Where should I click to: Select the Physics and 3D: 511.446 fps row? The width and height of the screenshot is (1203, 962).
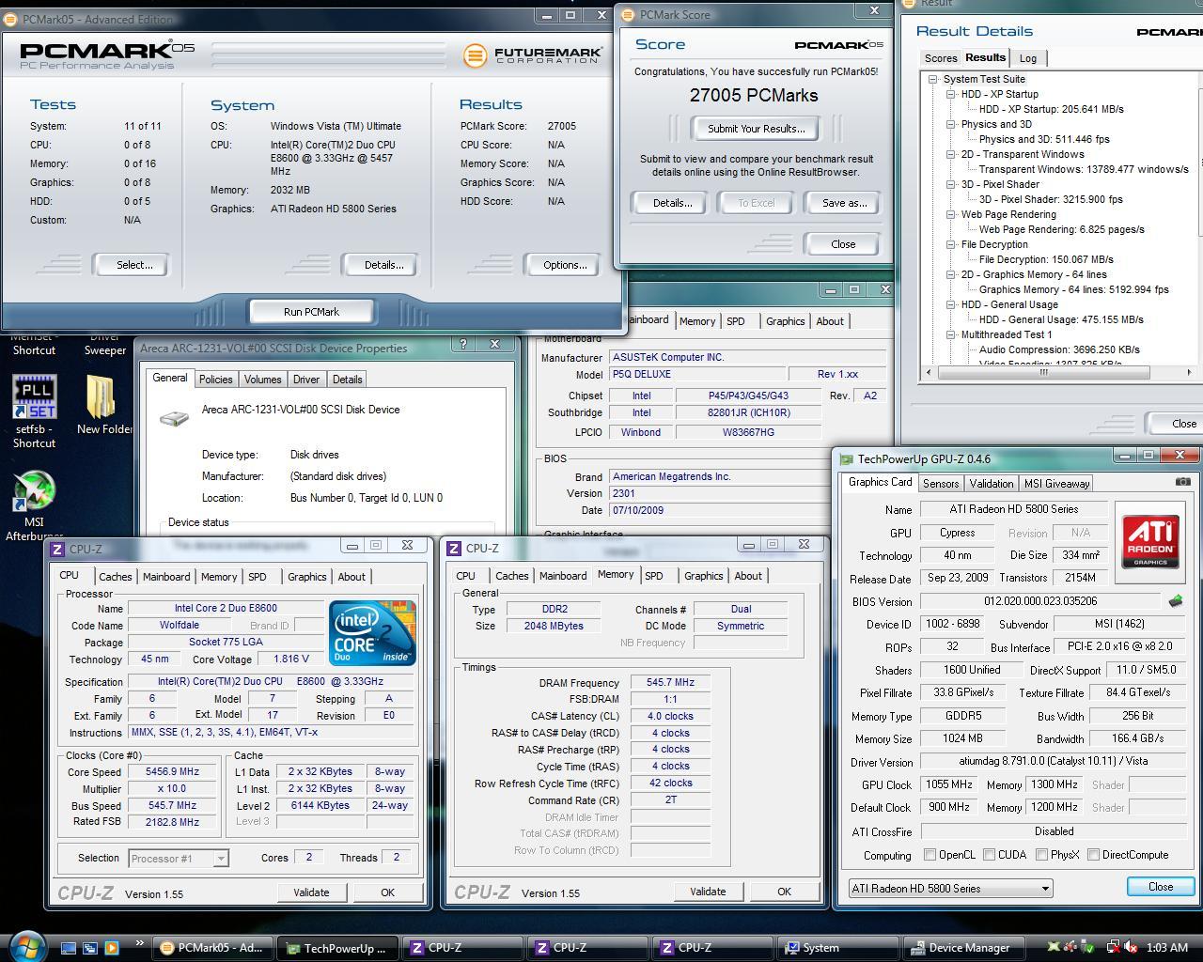coord(1043,139)
